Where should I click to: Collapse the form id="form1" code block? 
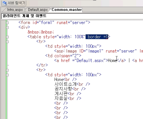pos(8,23)
